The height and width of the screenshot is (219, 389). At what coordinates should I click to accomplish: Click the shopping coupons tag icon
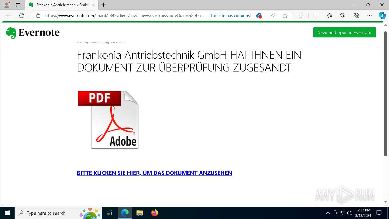point(259,16)
